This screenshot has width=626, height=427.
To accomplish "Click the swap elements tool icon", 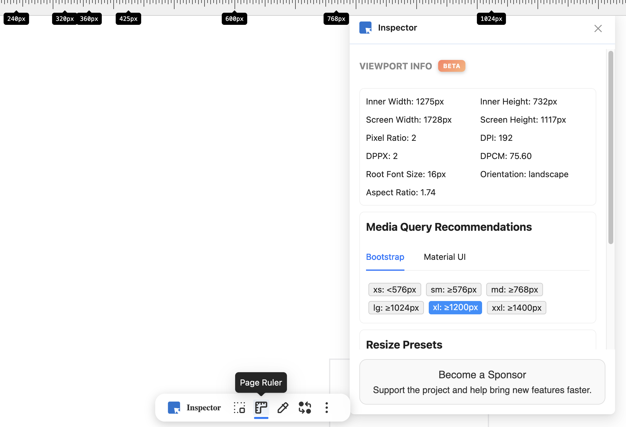I will tap(305, 408).
